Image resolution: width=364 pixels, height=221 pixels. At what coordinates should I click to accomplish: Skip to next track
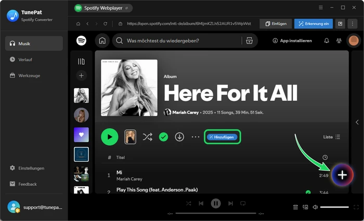[x=230, y=203]
